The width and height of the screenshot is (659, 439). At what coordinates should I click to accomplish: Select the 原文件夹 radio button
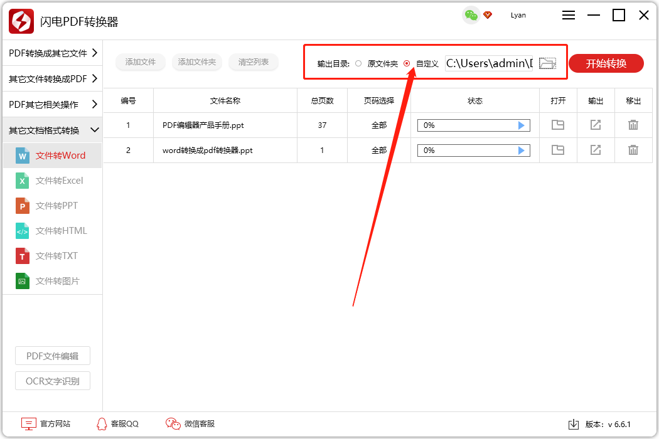(358, 63)
